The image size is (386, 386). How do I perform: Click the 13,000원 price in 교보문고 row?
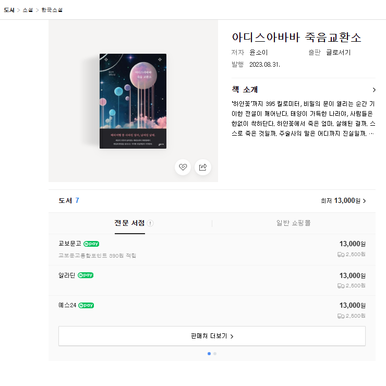pos(352,244)
